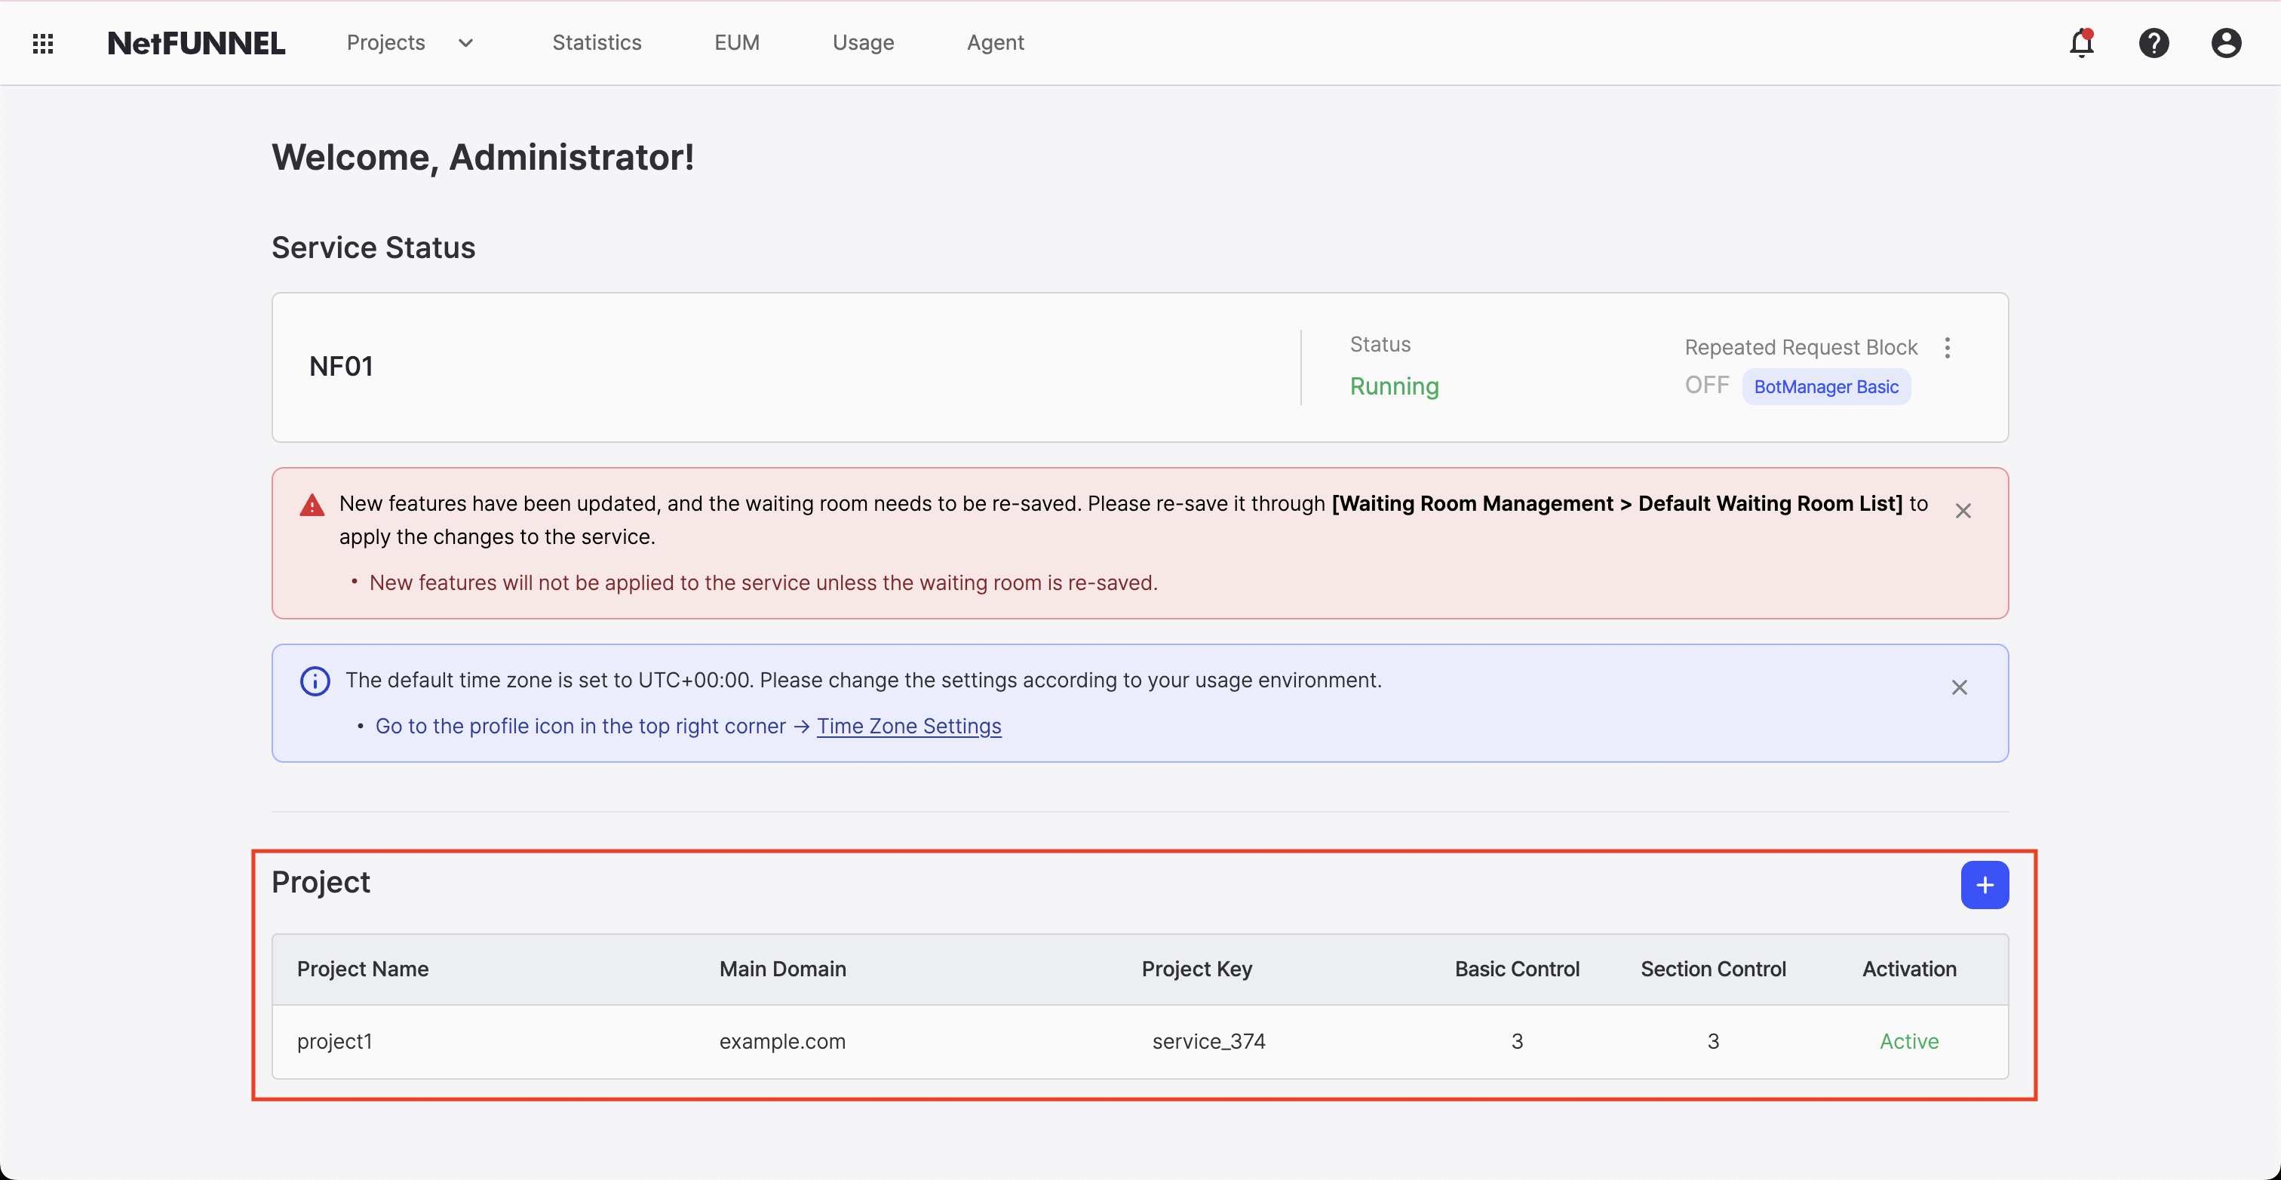Open the help question mark icon
2281x1180 pixels.
pos(2154,42)
